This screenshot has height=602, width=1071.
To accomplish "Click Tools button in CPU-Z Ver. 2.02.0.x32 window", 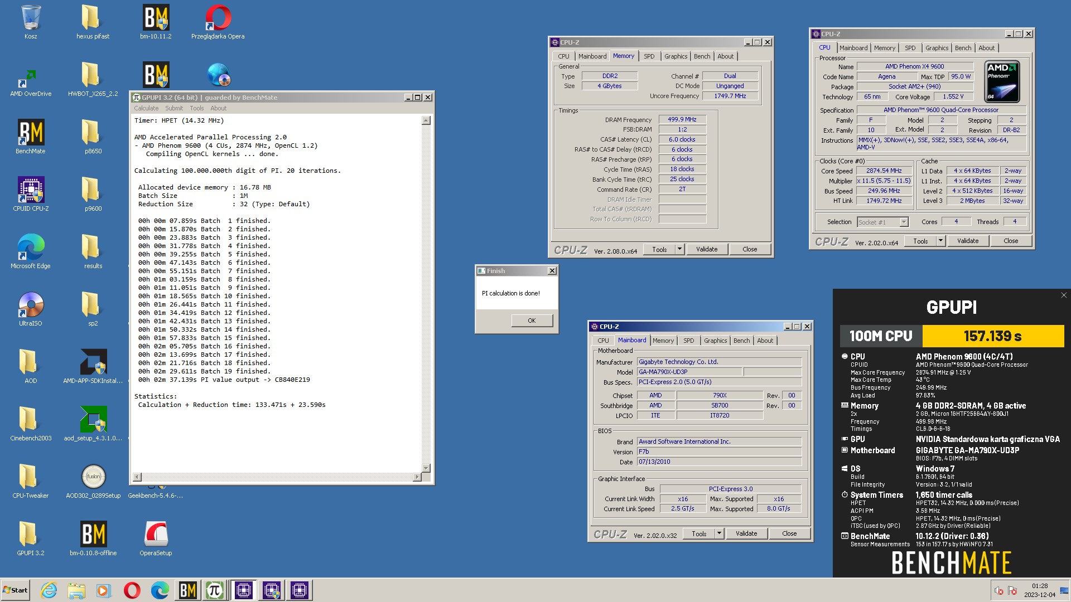I will pyautogui.click(x=699, y=533).
